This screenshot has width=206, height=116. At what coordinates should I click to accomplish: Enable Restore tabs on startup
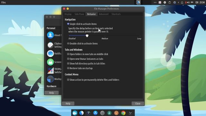(68, 68)
